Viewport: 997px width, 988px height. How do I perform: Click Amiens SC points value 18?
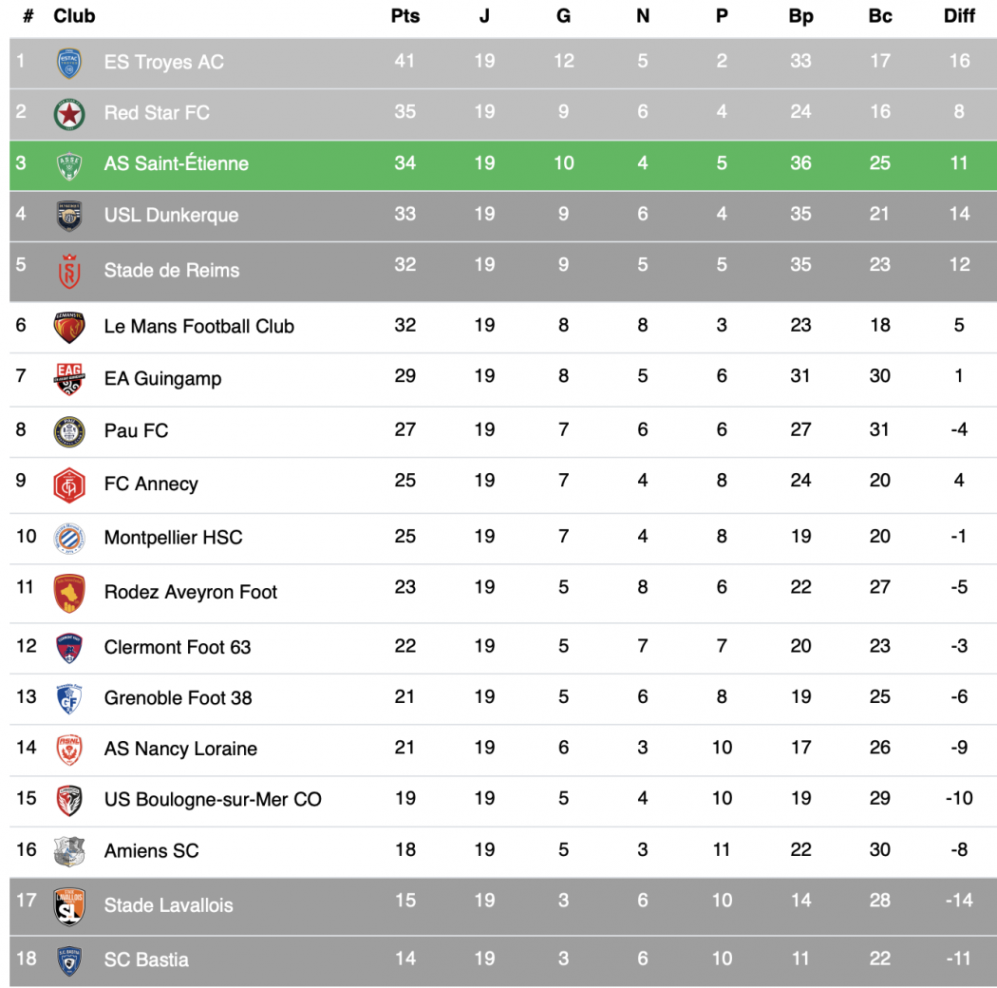point(404,849)
